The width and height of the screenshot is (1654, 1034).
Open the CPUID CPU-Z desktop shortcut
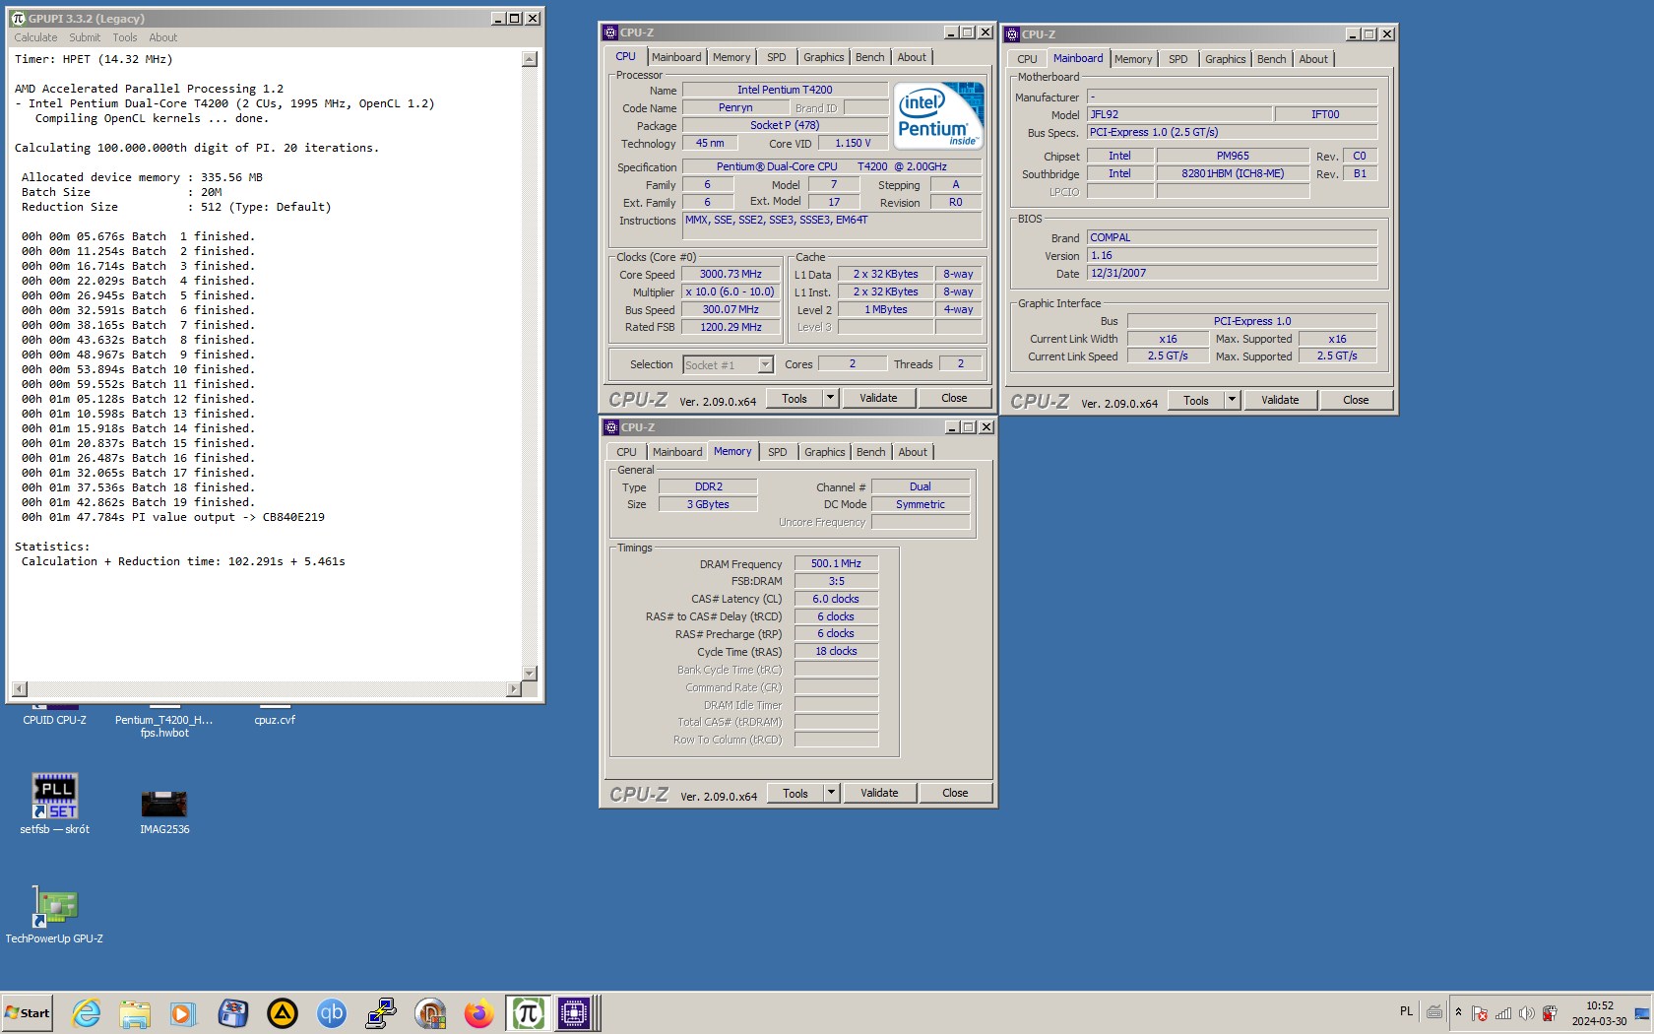55,715
